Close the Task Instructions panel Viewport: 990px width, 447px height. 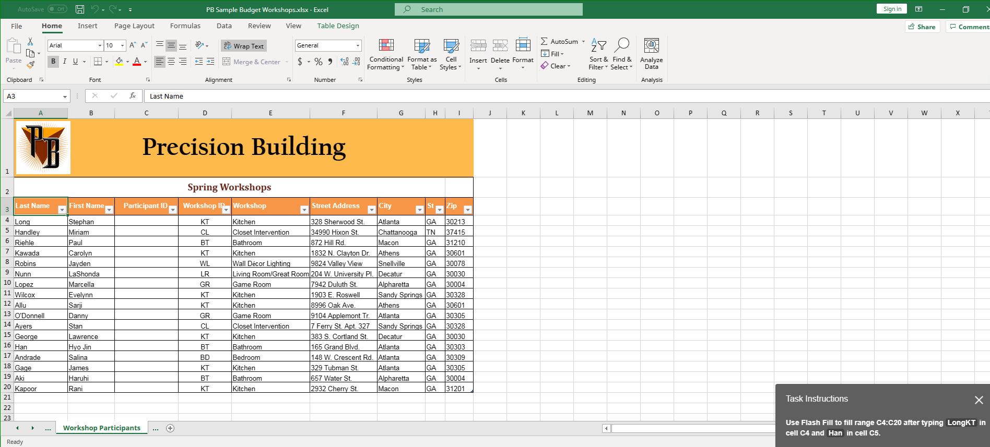tap(979, 400)
